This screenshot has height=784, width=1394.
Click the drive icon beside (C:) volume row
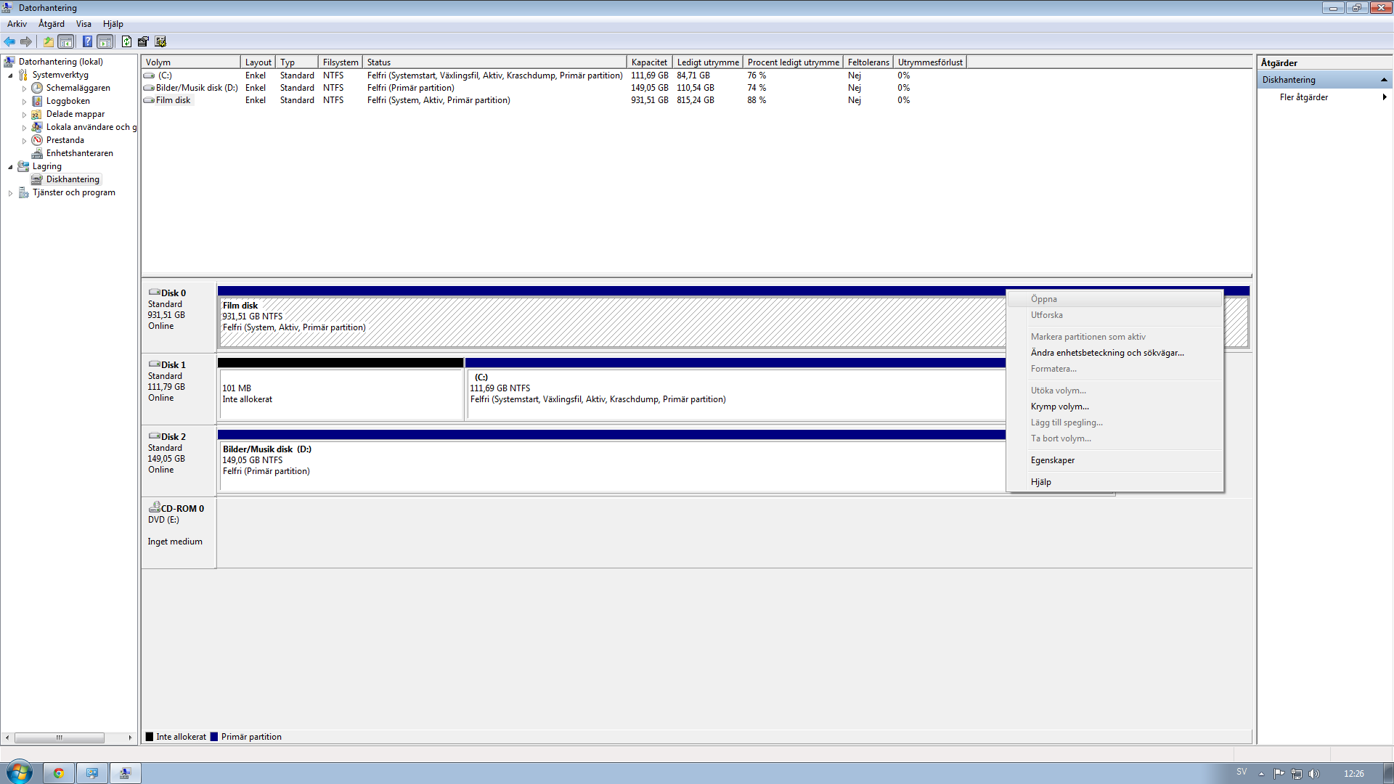(149, 75)
